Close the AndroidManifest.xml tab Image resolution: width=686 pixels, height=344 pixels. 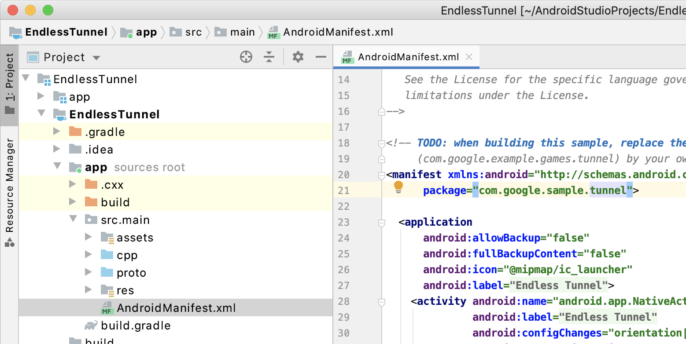468,56
